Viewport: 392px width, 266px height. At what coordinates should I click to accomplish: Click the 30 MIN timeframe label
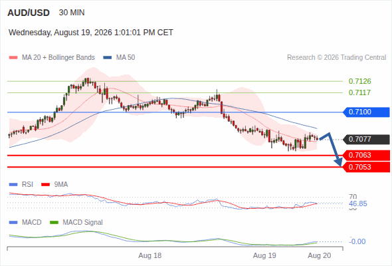(x=72, y=13)
